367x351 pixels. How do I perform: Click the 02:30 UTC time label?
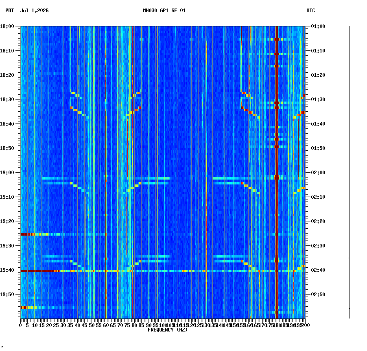pyautogui.click(x=318, y=246)
